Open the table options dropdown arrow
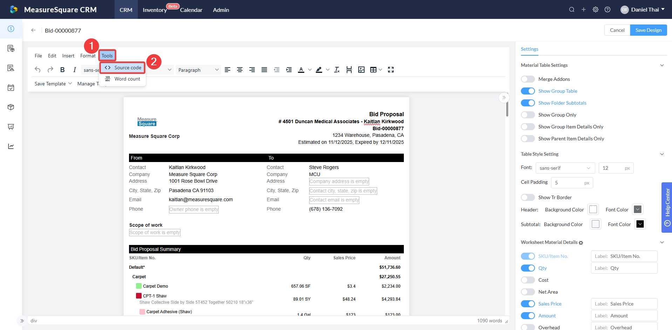The height and width of the screenshot is (330, 672). pyautogui.click(x=380, y=70)
